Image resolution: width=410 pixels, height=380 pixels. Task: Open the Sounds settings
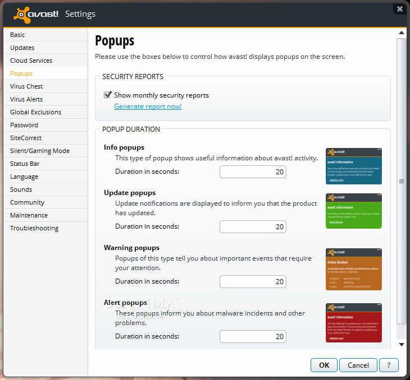(x=45, y=189)
